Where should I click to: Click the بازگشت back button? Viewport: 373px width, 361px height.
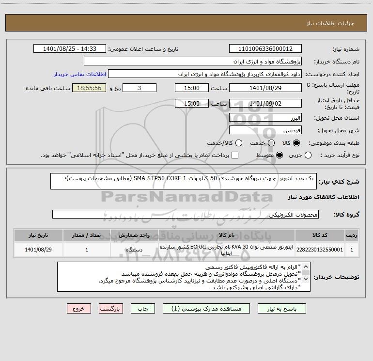[111, 309]
